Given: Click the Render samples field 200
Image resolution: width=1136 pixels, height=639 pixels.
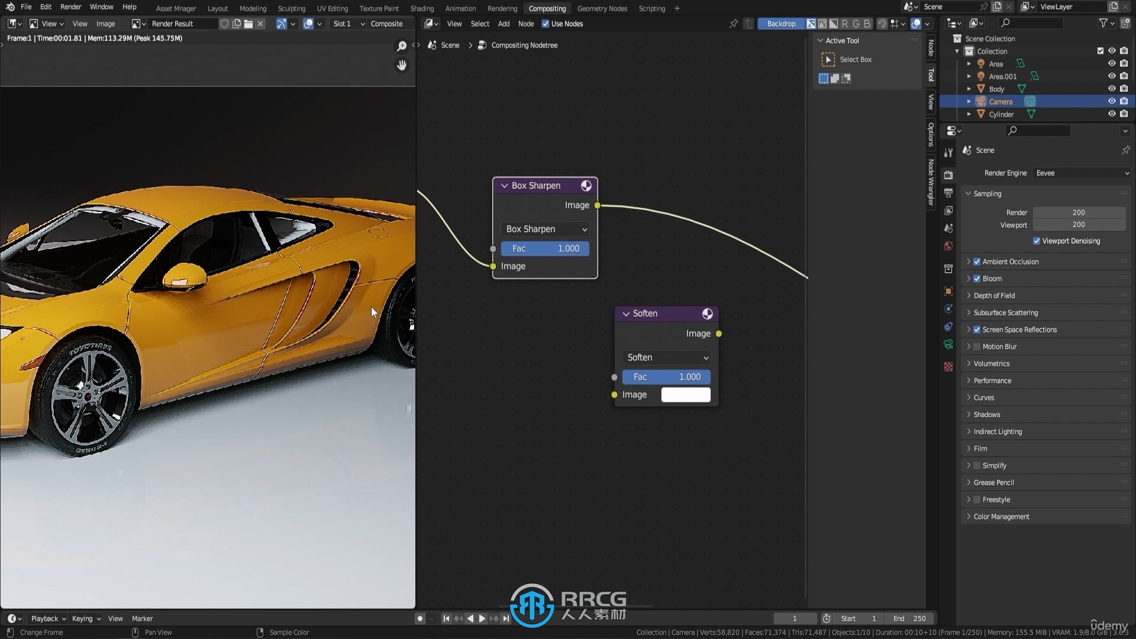Looking at the screenshot, I should [1079, 212].
